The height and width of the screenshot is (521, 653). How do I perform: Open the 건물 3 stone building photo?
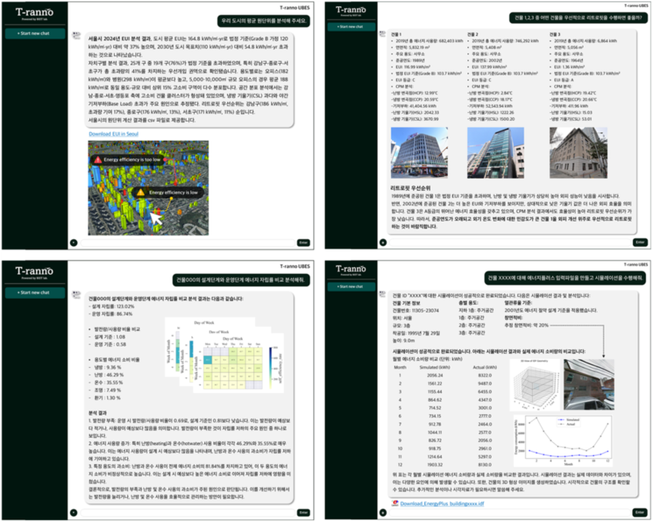tap(578, 152)
